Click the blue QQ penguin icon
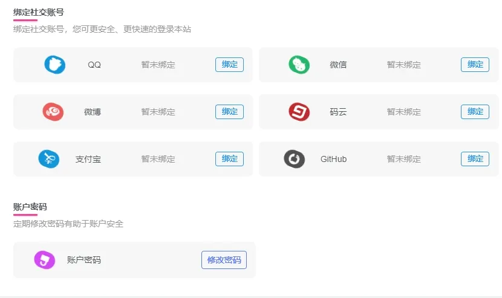502x298 pixels. 55,65
